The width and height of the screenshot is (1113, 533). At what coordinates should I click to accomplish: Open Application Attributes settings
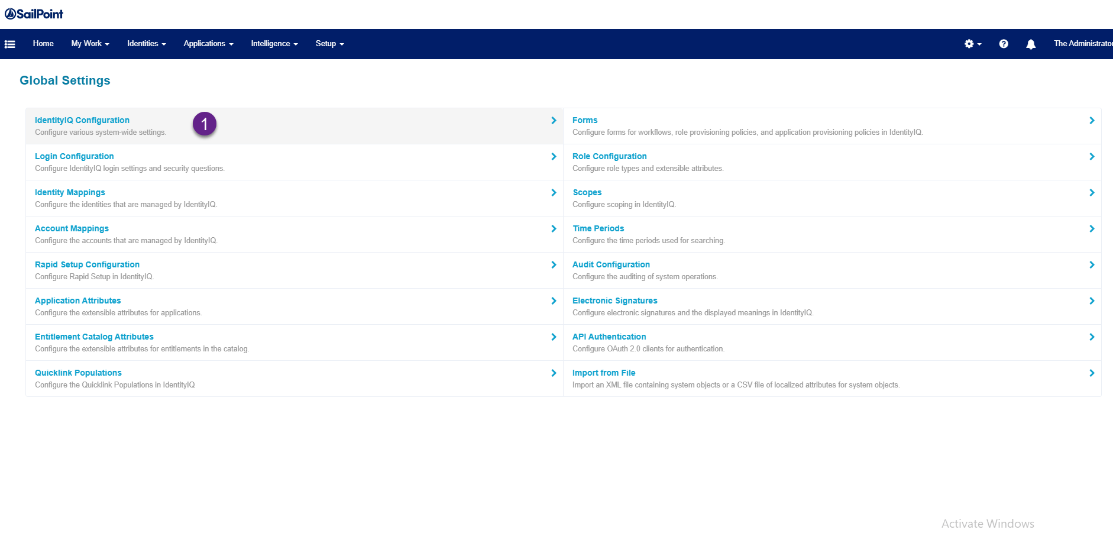[77, 301]
